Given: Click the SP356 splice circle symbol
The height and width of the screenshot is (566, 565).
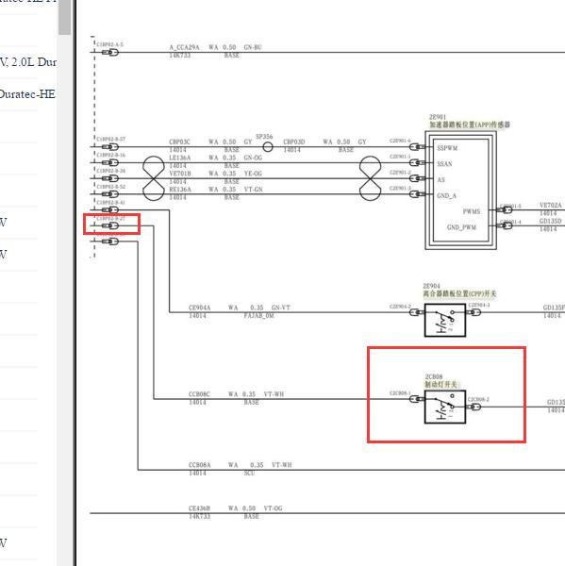Looking at the screenshot, I should pyautogui.click(x=268, y=147).
